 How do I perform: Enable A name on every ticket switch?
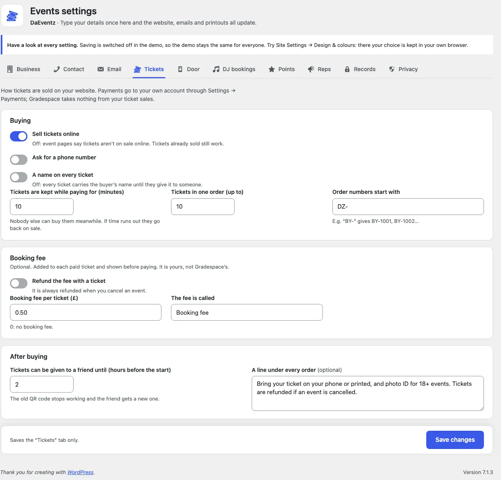[x=19, y=177]
